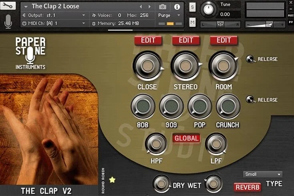Click the yellow star round robin icon
The image size is (294, 196).
(112, 180)
